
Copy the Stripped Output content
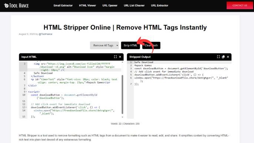[x=223, y=57]
